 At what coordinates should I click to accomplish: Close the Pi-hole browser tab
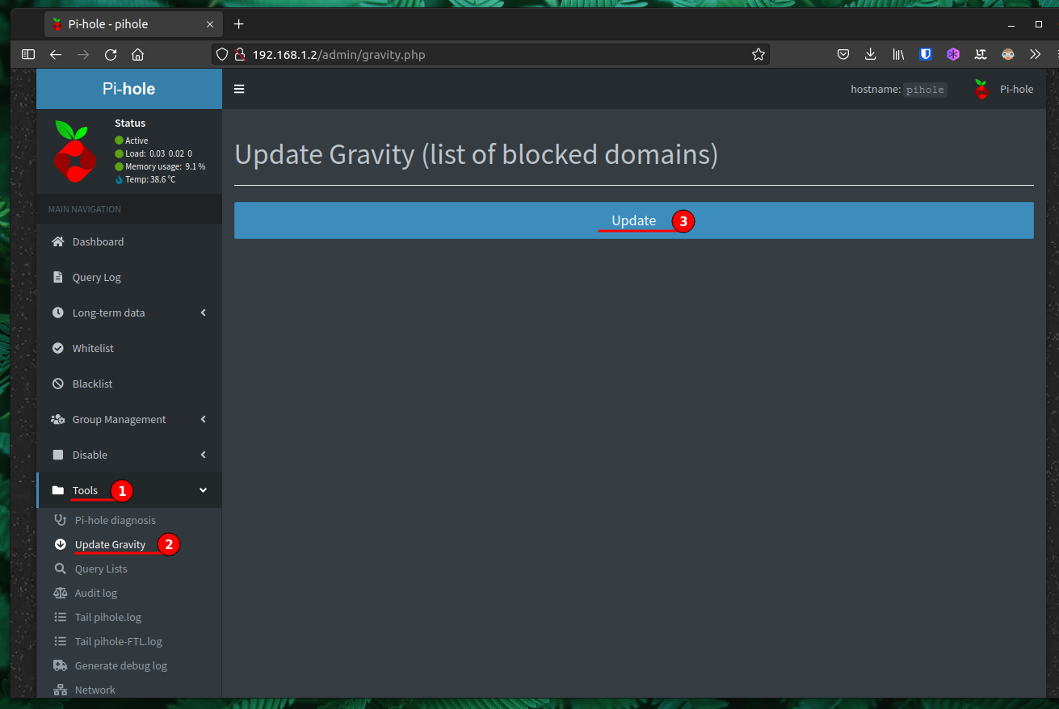coord(210,24)
